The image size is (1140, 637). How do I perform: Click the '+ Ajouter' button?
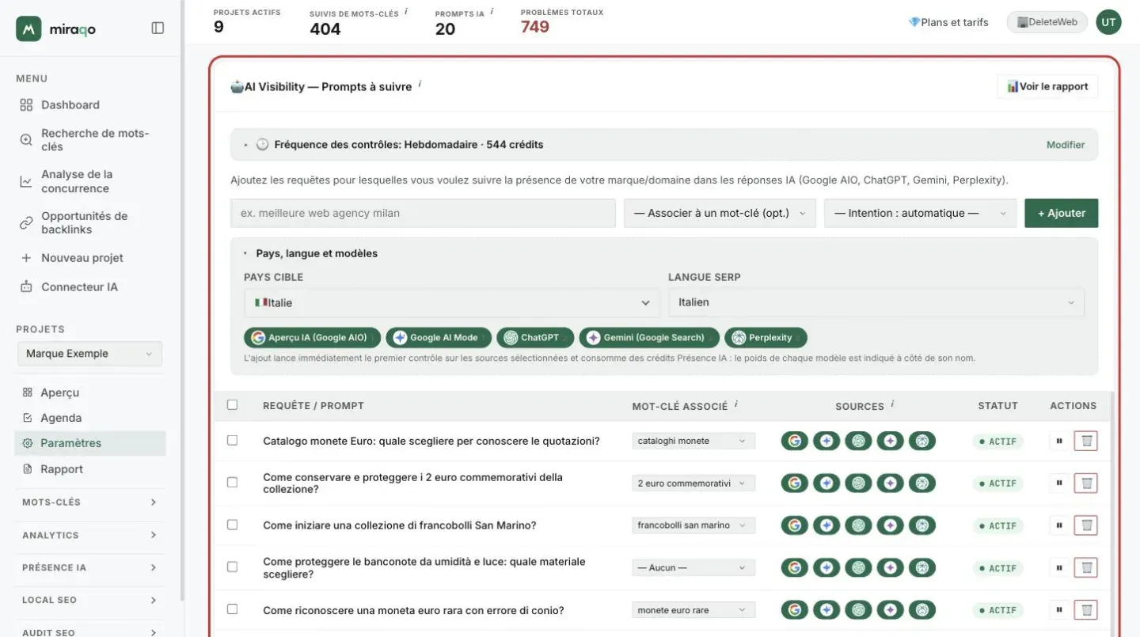(1061, 213)
